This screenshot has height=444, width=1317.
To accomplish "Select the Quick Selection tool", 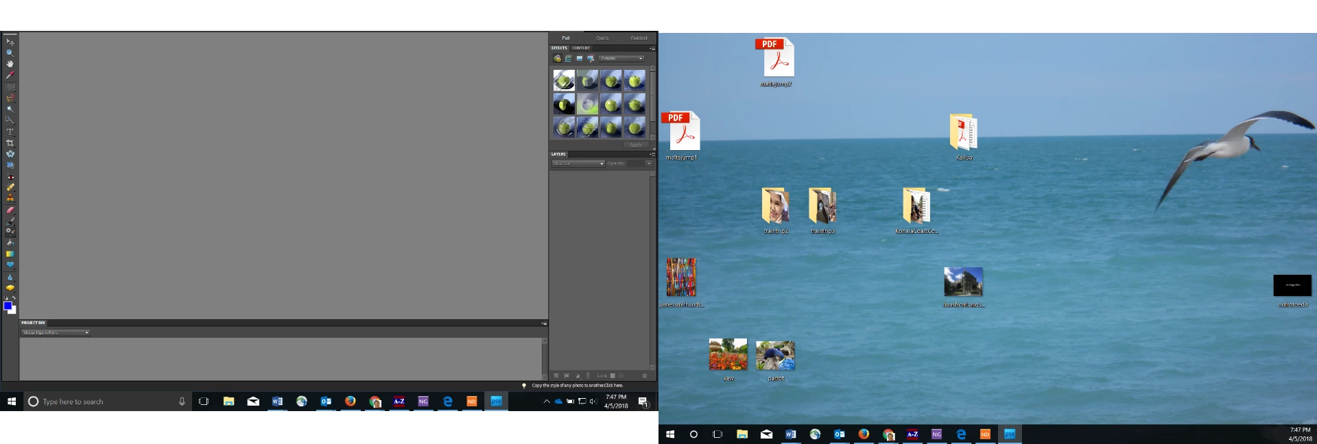I will 10,120.
